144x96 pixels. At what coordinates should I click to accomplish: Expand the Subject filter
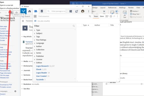click(x=39, y=33)
